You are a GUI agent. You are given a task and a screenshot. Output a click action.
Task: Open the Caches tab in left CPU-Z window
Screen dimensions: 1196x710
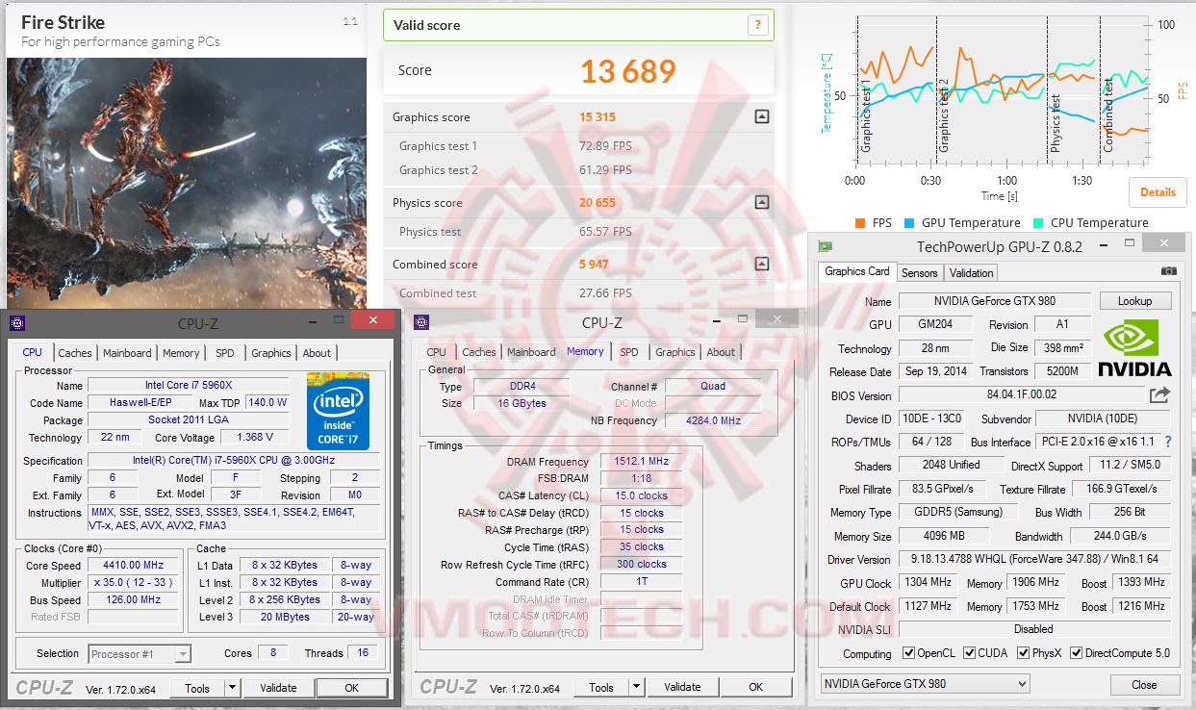[75, 353]
